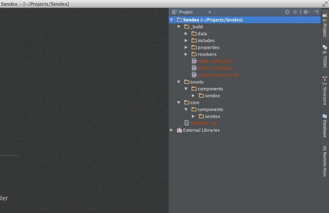Select the build.config.php file icon

194,61
